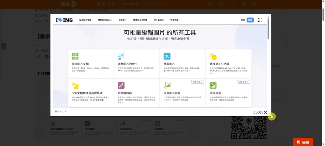The width and height of the screenshot is (325, 146).
Task: Click the dimmed iLoveIMG logo in the article
Action: (x=44, y=73)
